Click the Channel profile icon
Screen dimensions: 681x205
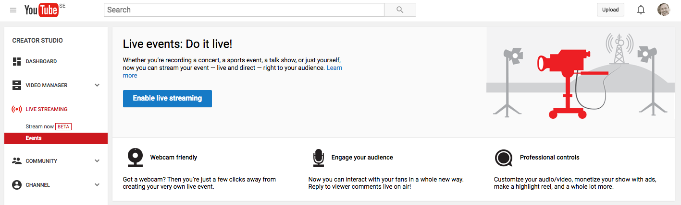tap(17, 185)
